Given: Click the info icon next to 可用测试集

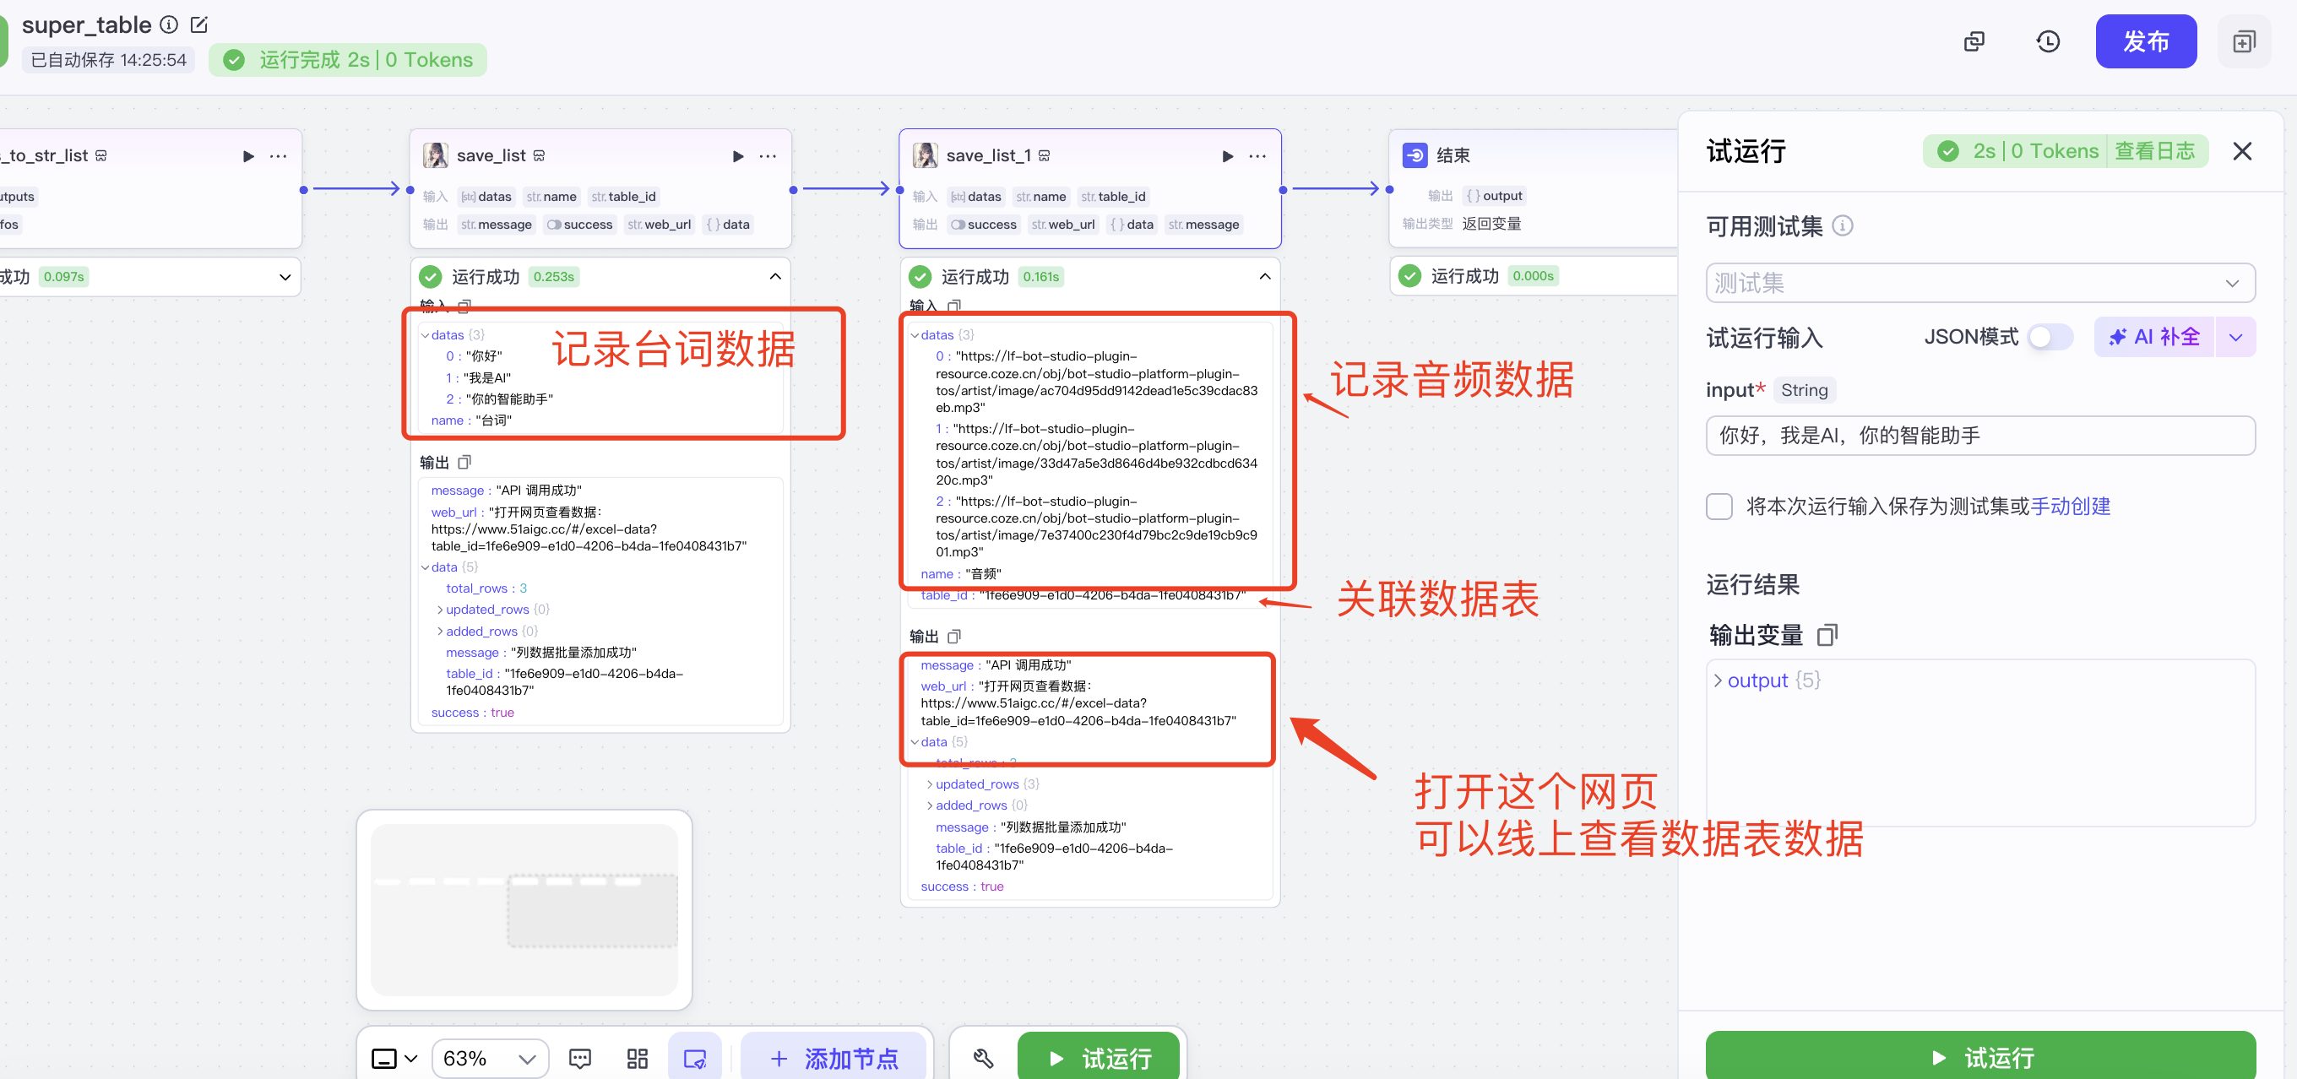Looking at the screenshot, I should coord(1842,225).
